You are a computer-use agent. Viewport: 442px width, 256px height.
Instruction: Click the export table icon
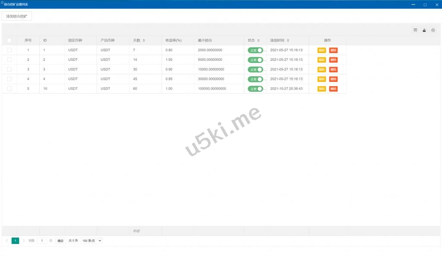click(424, 30)
